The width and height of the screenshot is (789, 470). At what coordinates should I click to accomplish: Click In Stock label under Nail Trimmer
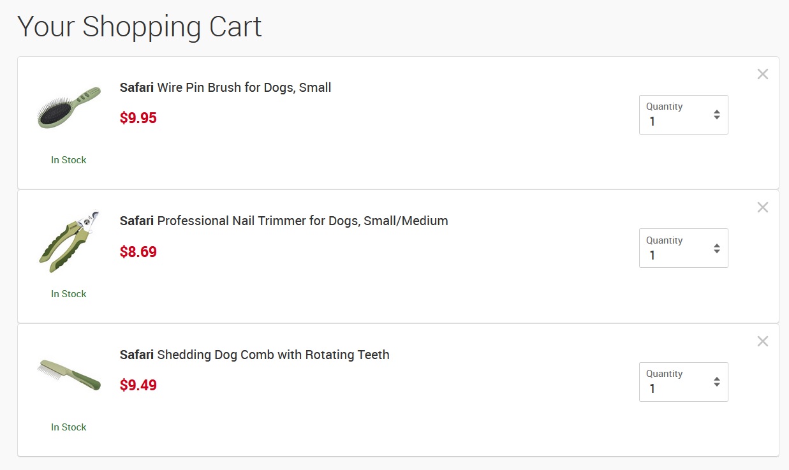coord(69,294)
